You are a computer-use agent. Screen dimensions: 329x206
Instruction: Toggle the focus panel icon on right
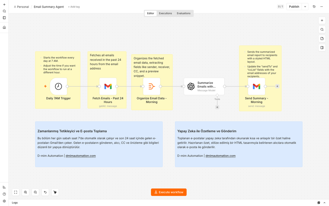pos(322,48)
